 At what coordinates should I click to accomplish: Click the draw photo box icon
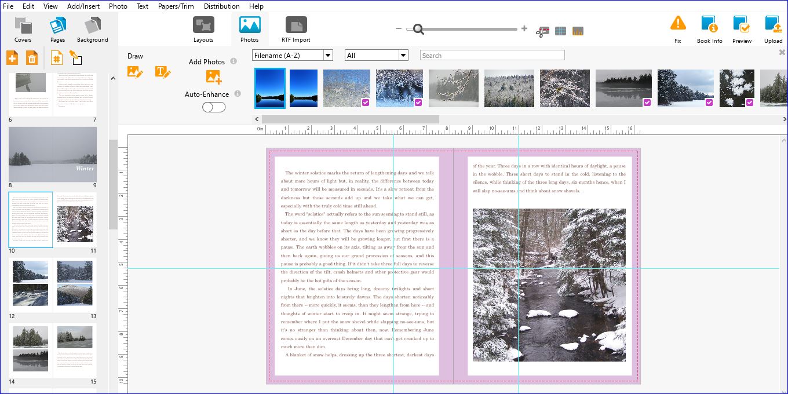click(x=135, y=72)
